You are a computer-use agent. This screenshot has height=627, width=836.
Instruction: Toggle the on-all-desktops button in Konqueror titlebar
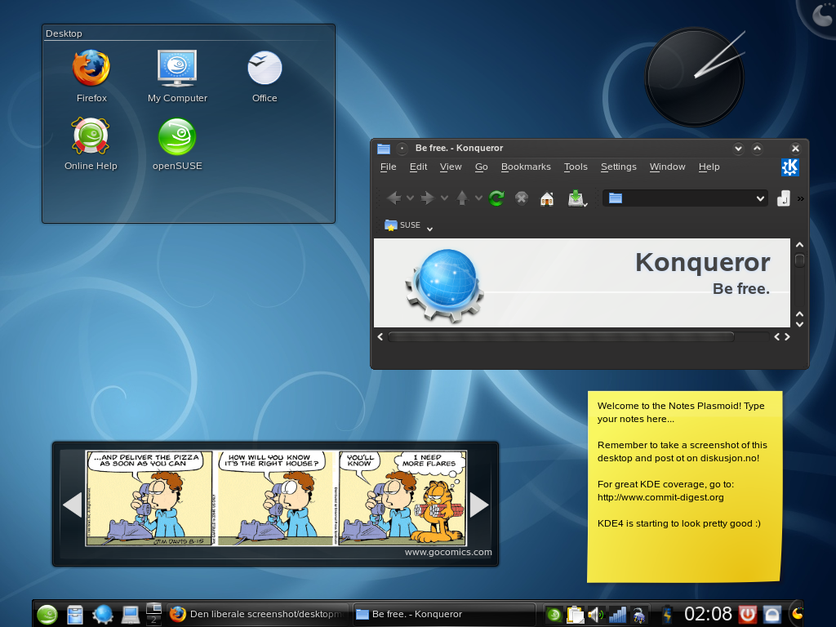tap(402, 149)
